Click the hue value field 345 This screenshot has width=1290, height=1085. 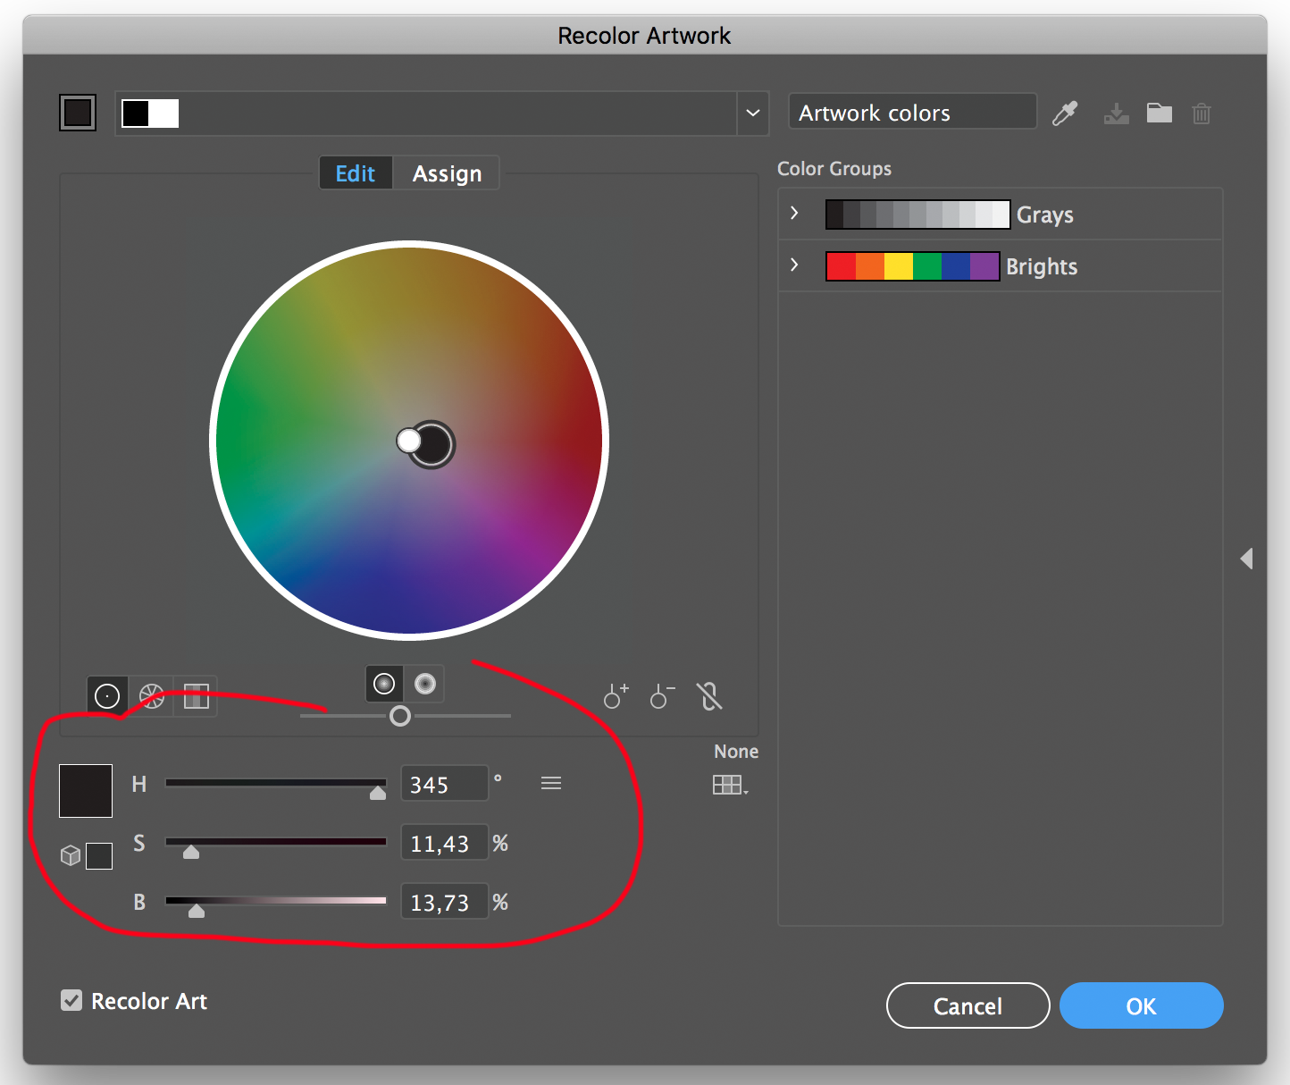(x=444, y=784)
